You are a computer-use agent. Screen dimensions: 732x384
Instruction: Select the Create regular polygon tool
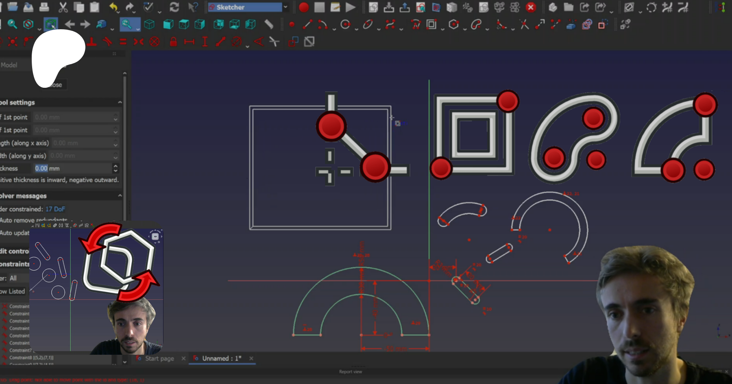point(453,25)
